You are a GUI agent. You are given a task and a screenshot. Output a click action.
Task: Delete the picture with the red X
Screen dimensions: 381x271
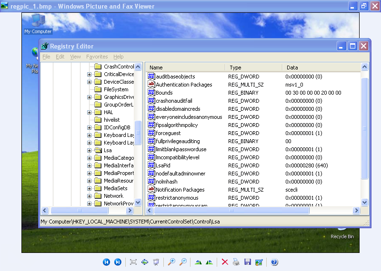pos(225,262)
